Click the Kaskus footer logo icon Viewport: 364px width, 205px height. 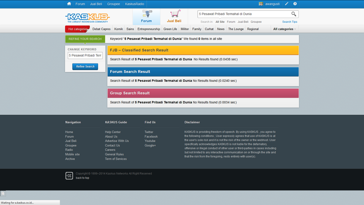[69, 176]
